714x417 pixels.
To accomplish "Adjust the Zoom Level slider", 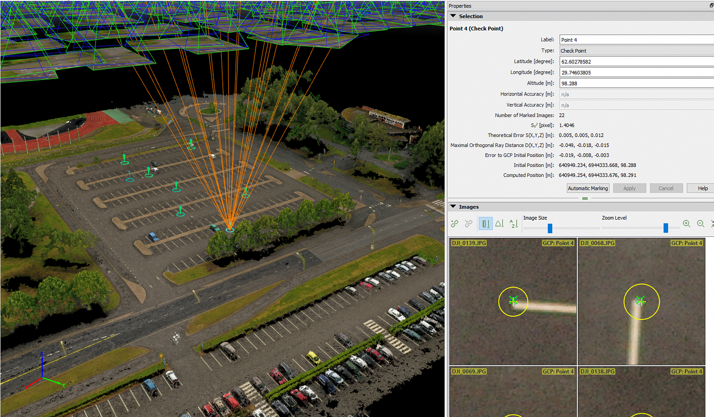I will point(665,227).
